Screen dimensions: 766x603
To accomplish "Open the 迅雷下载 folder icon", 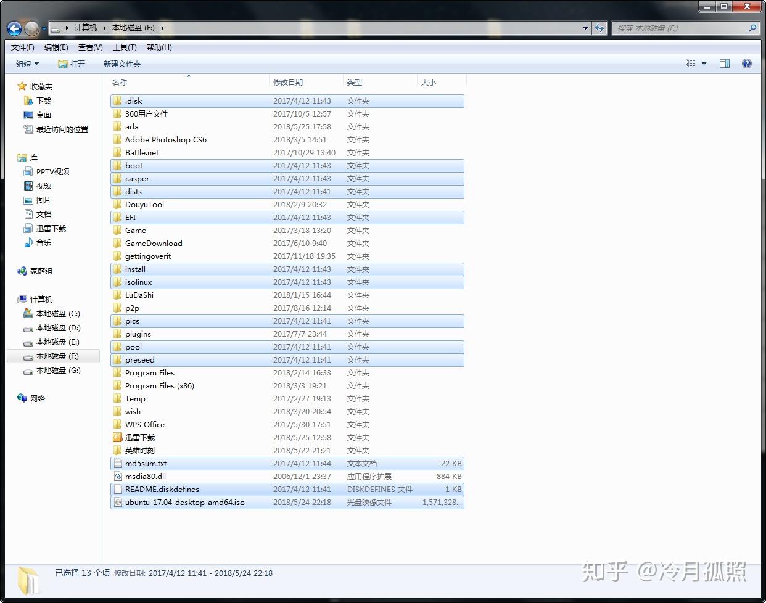I will [x=118, y=437].
